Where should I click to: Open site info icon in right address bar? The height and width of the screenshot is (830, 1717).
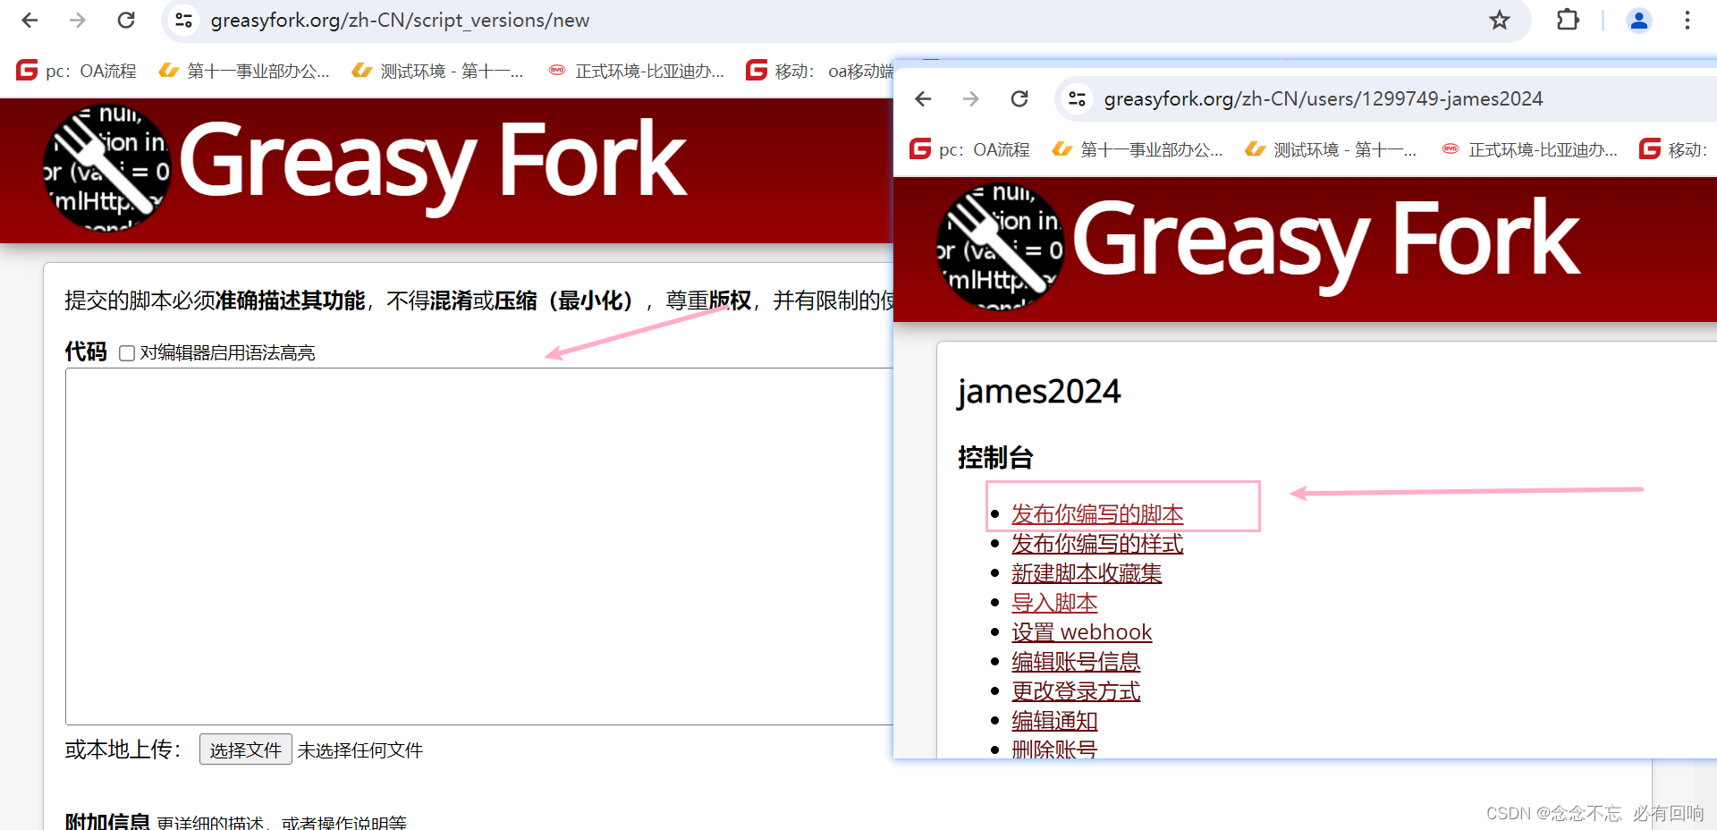click(x=1078, y=98)
